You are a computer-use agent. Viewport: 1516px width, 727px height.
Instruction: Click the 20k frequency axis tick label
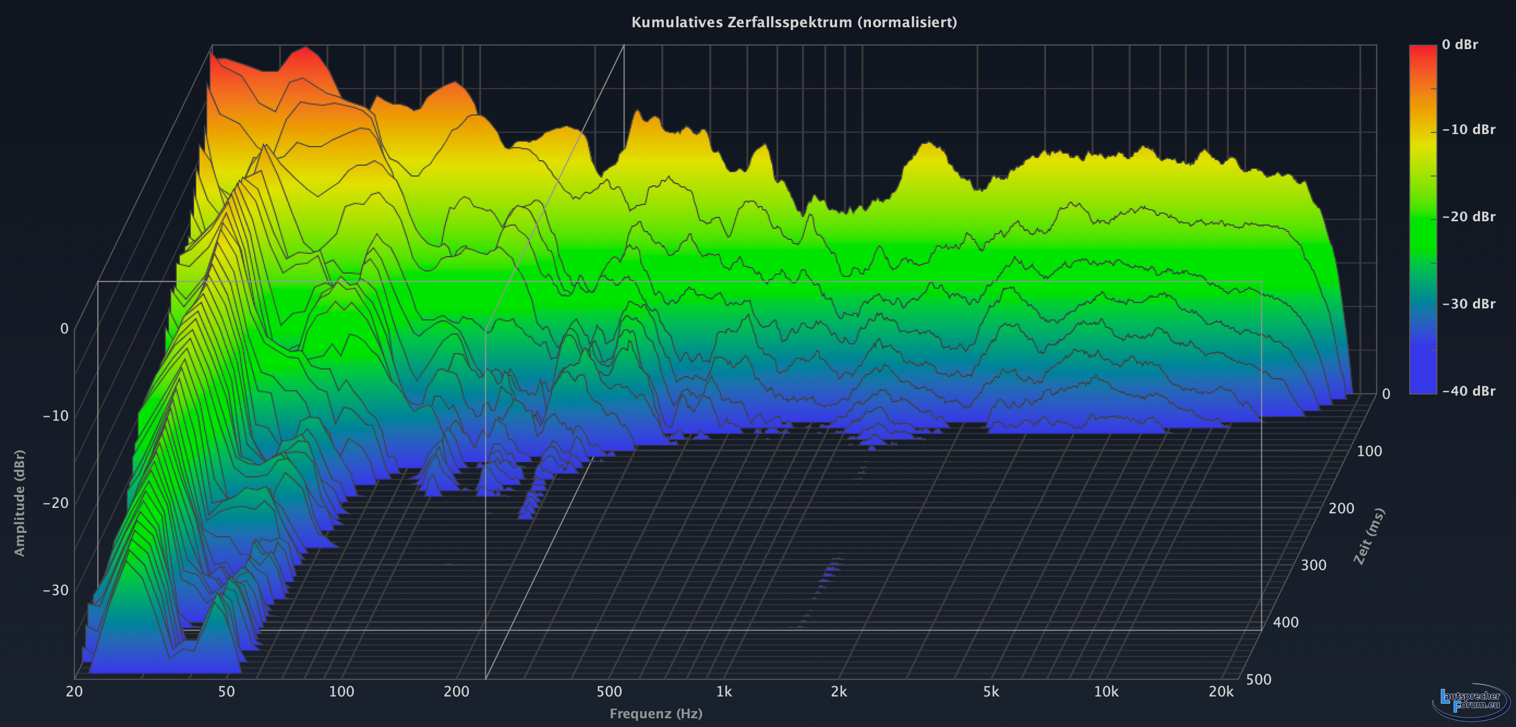pyautogui.click(x=1221, y=692)
